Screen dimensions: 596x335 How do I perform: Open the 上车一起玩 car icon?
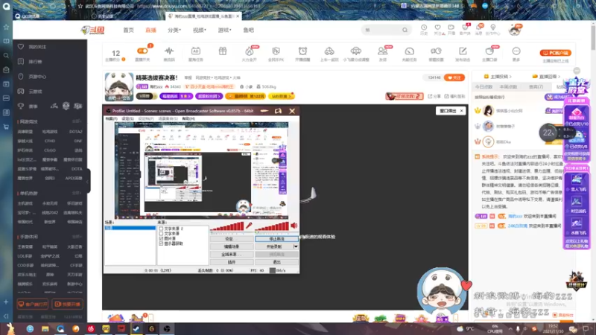(x=329, y=51)
